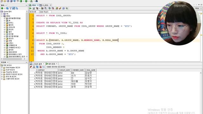The height and width of the screenshot is (114, 203).
Task: Click the Commit icon in worksheet toolbar
Action: (49, 8)
